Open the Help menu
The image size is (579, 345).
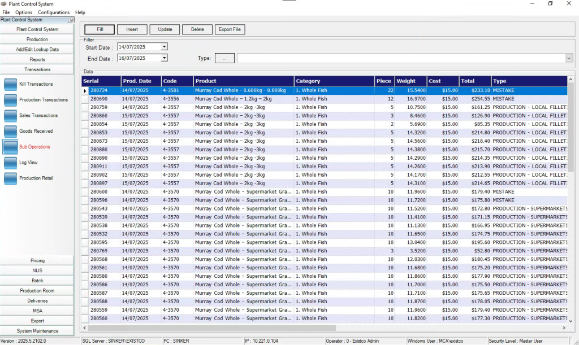click(x=80, y=12)
